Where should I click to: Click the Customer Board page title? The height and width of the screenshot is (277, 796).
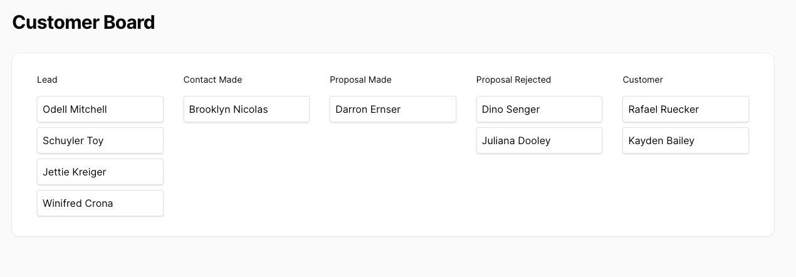[x=83, y=23]
